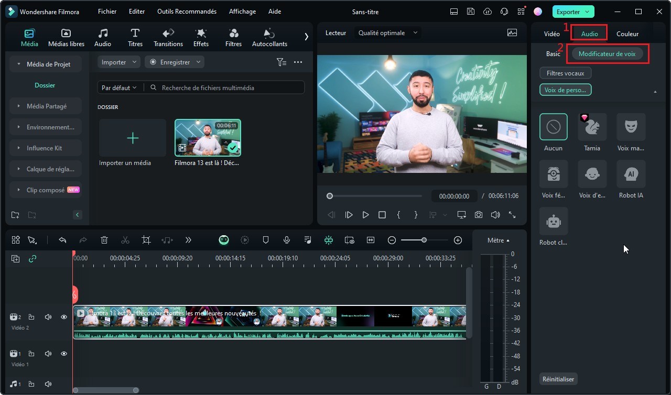Screen dimensions: 671x395
Task: Click the Importer un média tile
Action: pyautogui.click(x=133, y=138)
